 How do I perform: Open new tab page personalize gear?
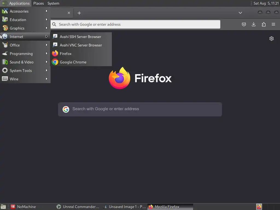[272, 39]
